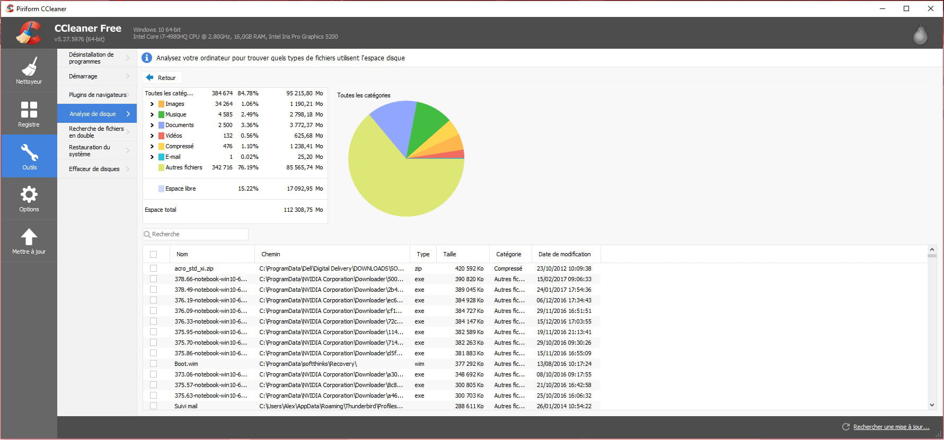Check the 376.19-notebook file checkbox
The width and height of the screenshot is (944, 440).
pyautogui.click(x=153, y=300)
